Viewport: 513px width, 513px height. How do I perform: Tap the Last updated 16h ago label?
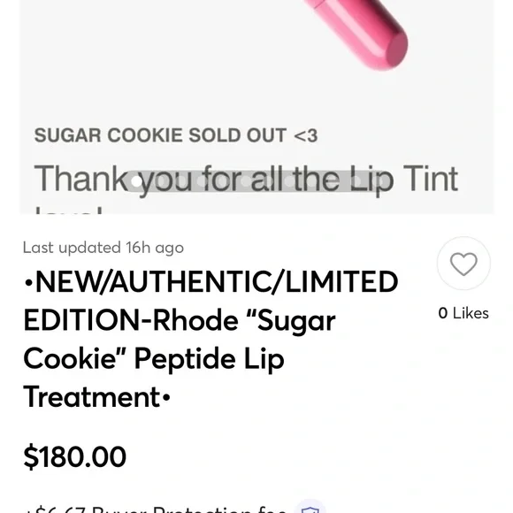tap(103, 248)
